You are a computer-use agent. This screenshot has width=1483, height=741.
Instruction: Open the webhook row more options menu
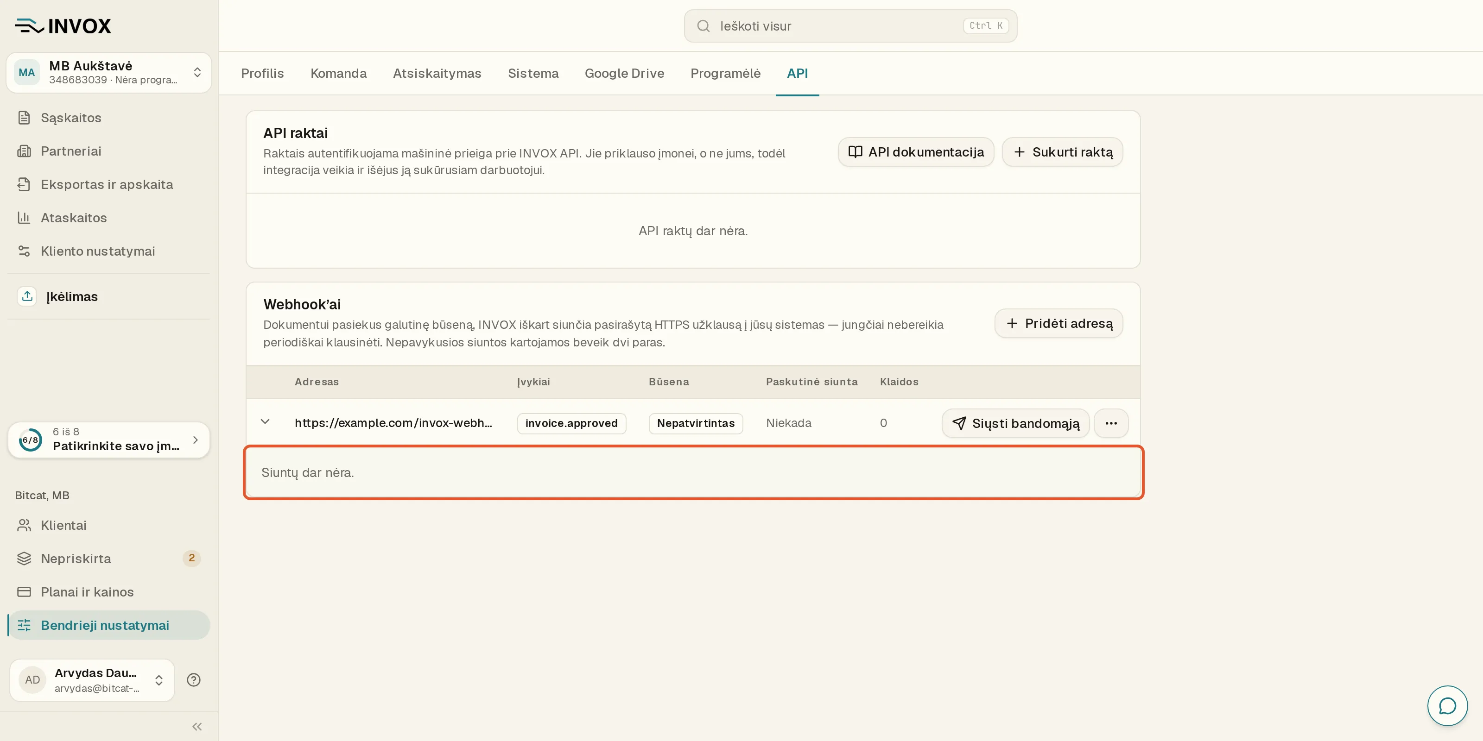1111,423
